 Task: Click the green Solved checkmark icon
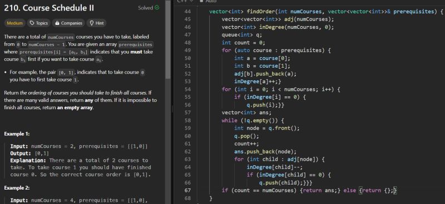pos(157,8)
